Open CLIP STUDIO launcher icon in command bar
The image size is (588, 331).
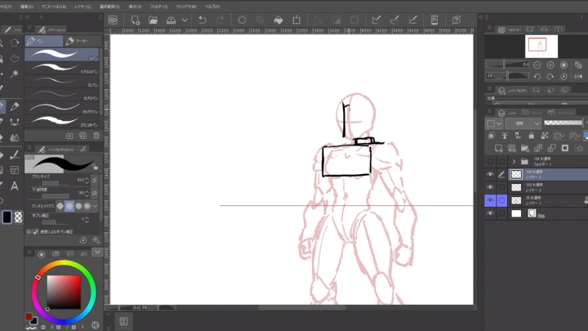tap(113, 20)
